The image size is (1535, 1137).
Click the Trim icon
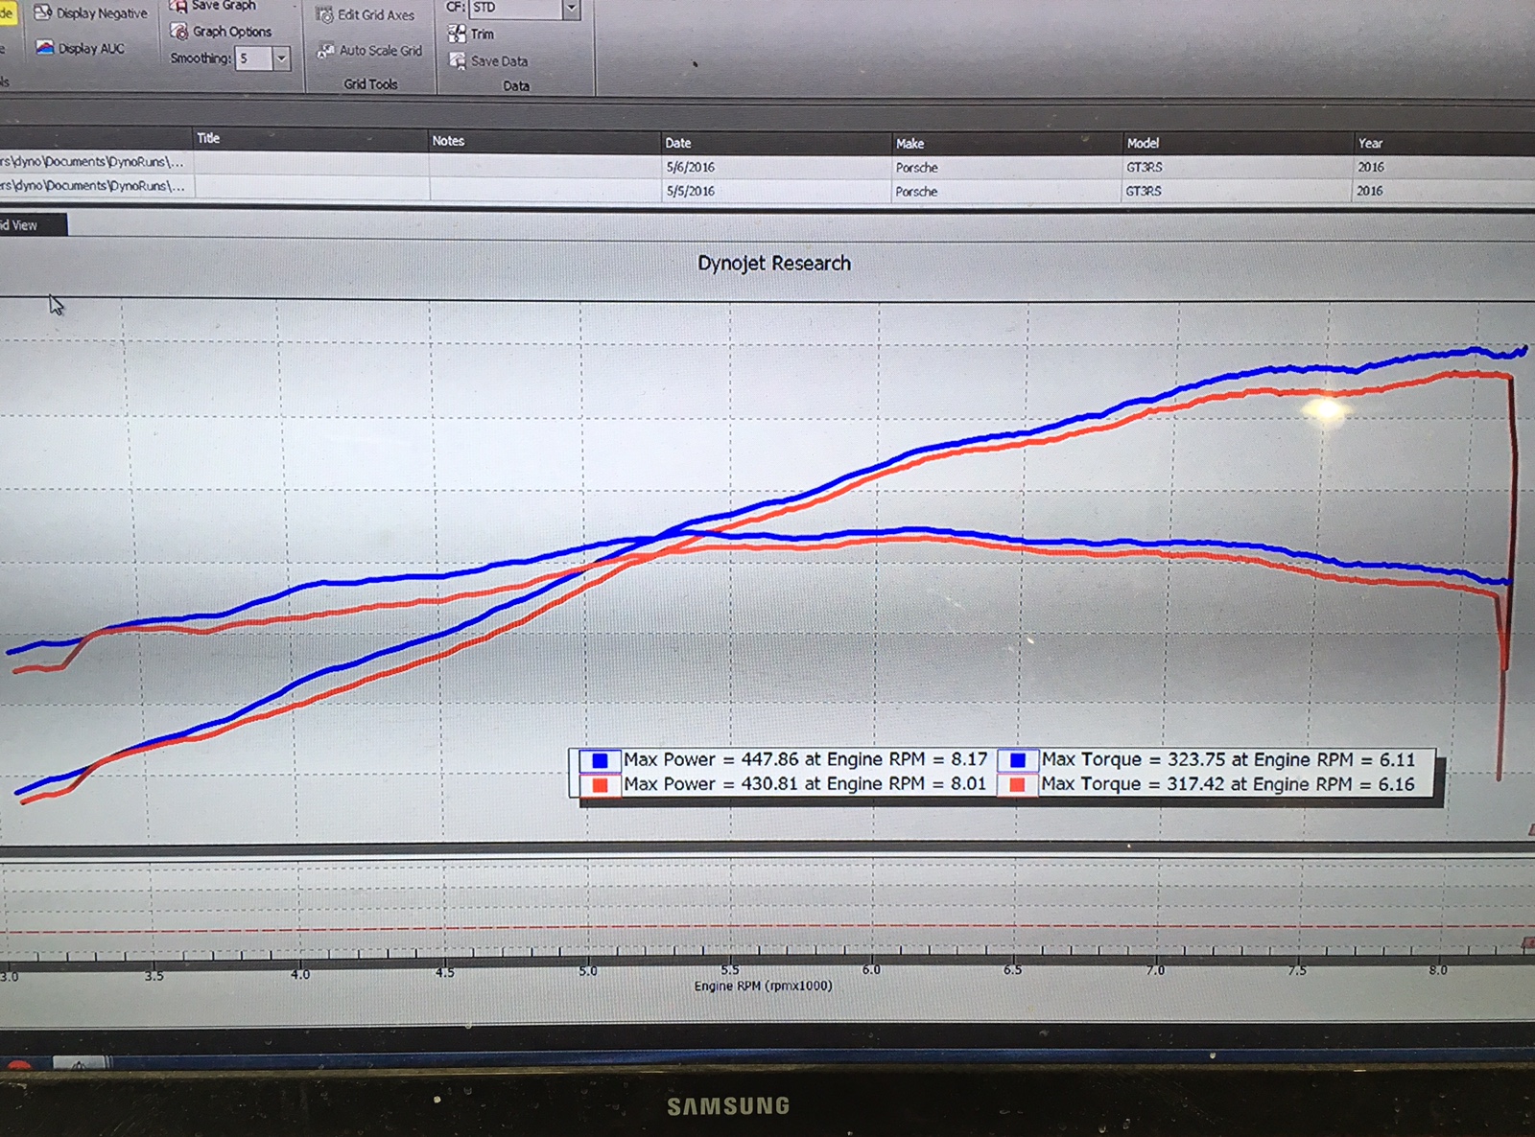coord(457,34)
